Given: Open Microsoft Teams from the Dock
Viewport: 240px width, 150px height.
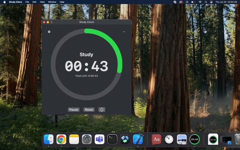Looking at the screenshot, I should coord(100,139).
